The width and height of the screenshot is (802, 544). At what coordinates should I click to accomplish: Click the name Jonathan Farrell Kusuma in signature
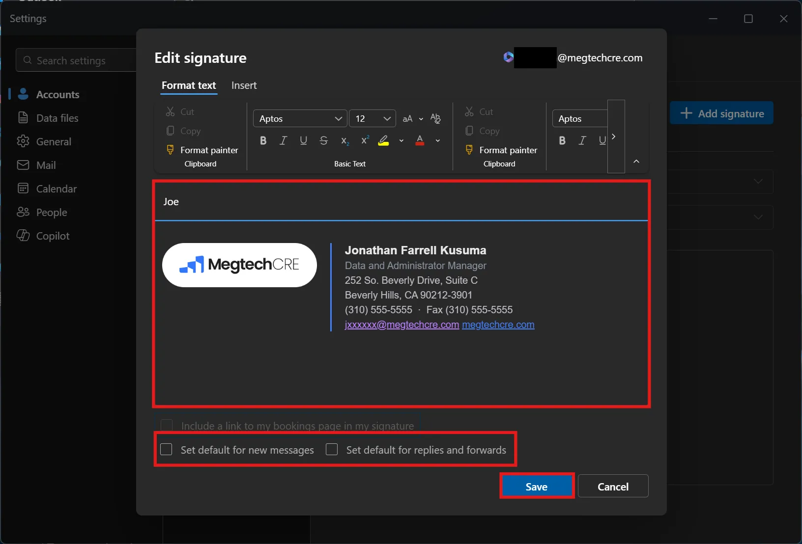(415, 250)
